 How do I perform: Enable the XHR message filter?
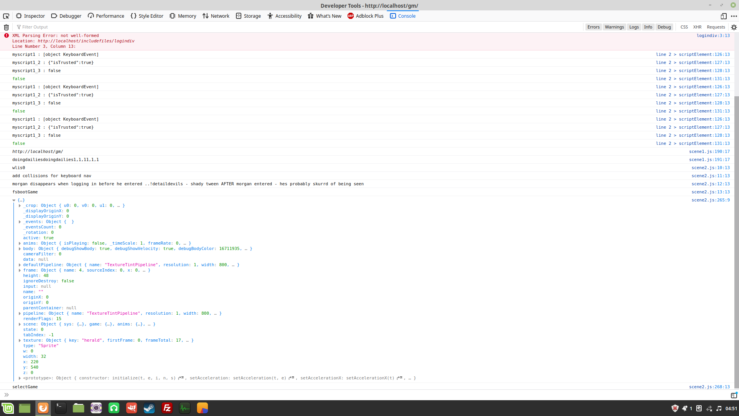(x=697, y=27)
